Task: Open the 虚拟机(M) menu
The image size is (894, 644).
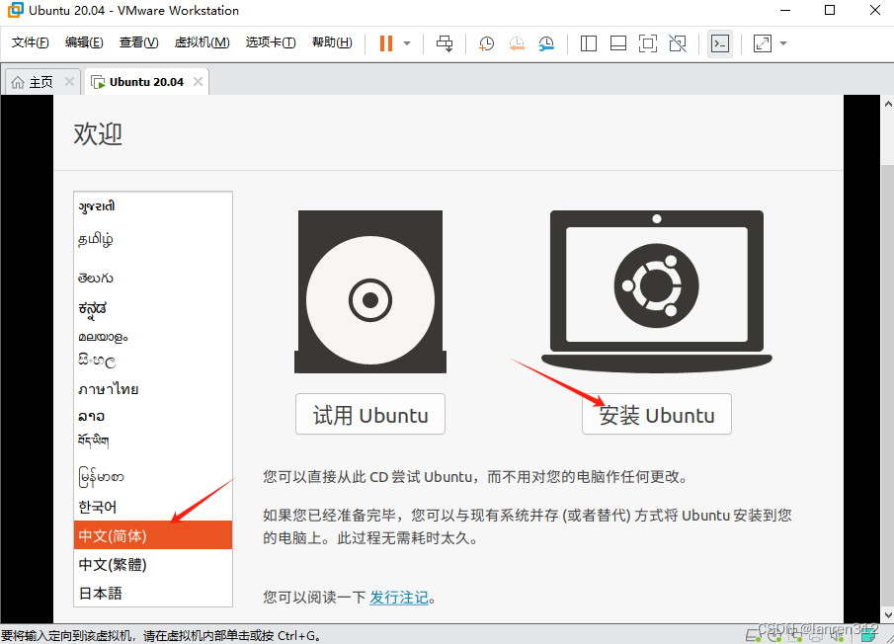Action: [x=202, y=42]
